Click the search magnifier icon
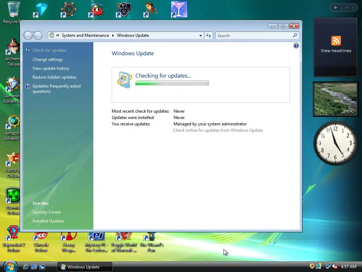 click(295, 35)
